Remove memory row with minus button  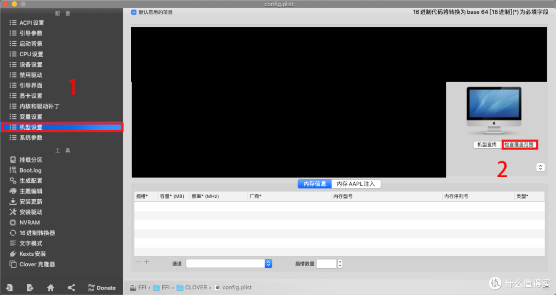(x=138, y=262)
